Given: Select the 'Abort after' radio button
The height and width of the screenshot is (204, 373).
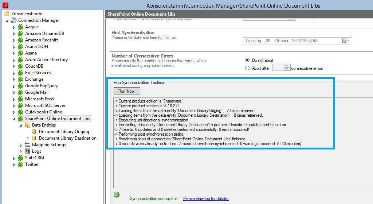Looking at the screenshot, I should tap(248, 68).
